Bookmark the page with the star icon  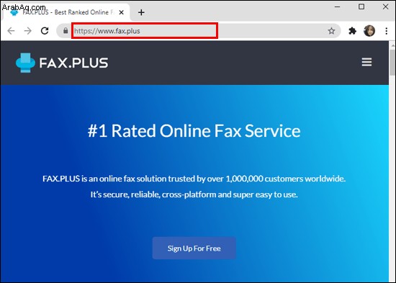click(x=331, y=31)
